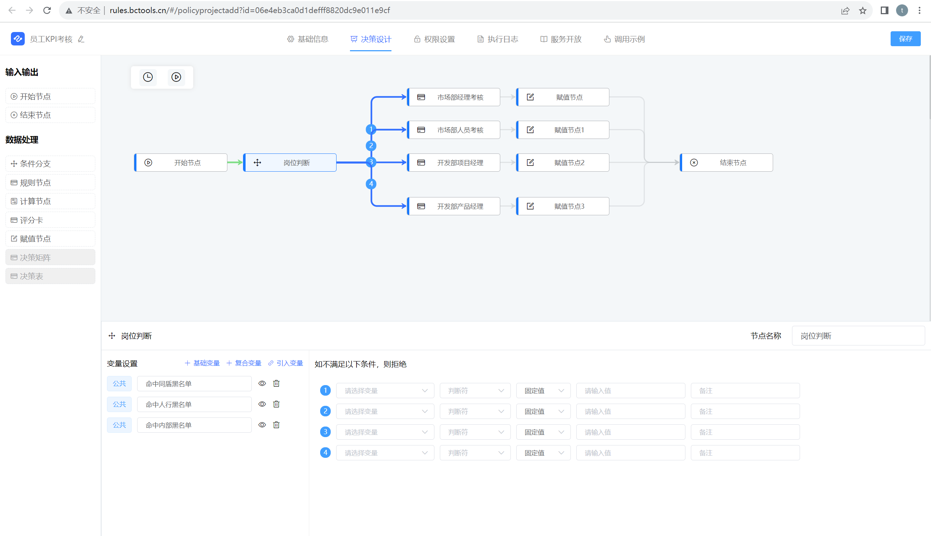This screenshot has width=931, height=536.
Task: Click the clock history icon on canvas
Action: pos(148,77)
